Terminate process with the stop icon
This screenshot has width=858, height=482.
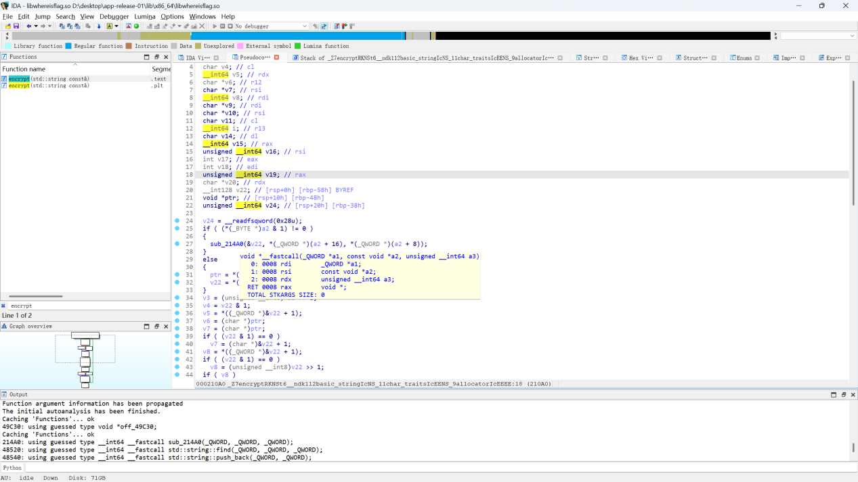[230, 26]
